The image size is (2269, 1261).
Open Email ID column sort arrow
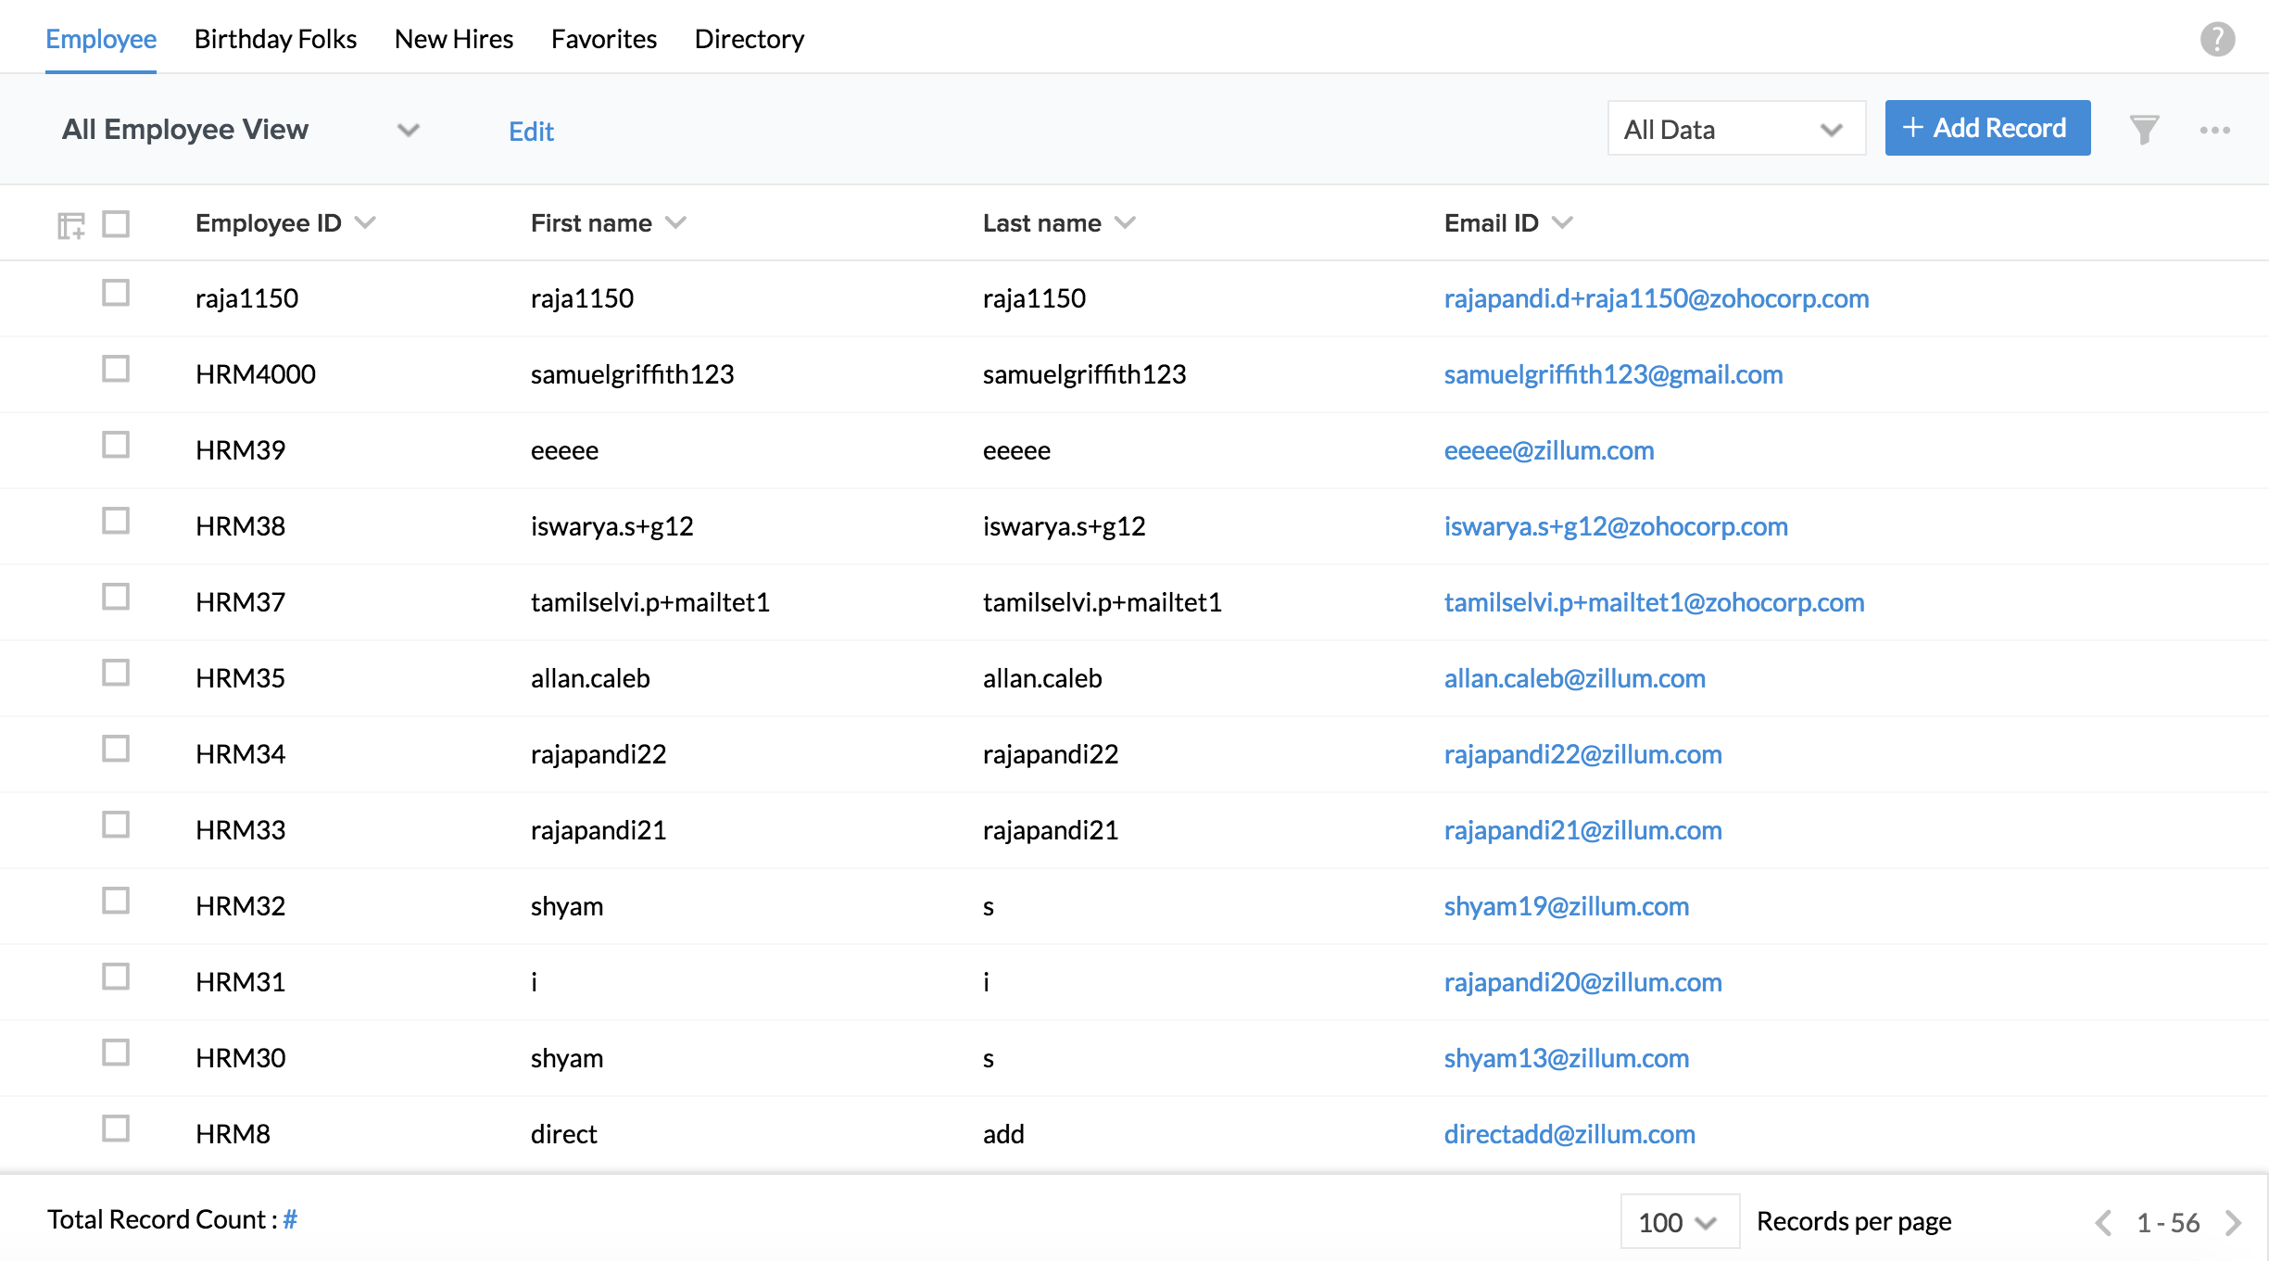[x=1562, y=222]
